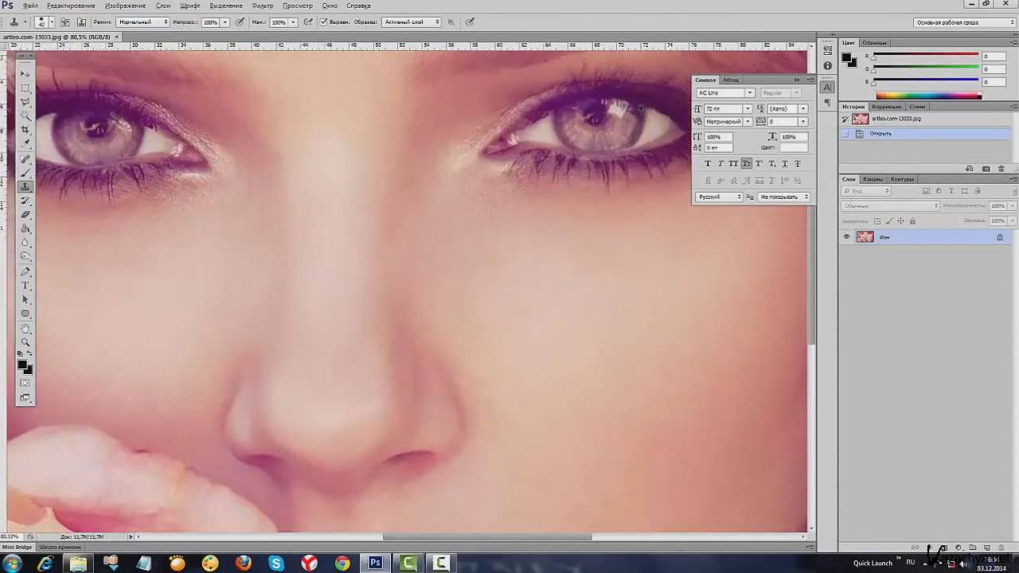Screen dimensions: 1019x573
Task: Select the Rectangular Marquee tool
Action: click(x=25, y=88)
